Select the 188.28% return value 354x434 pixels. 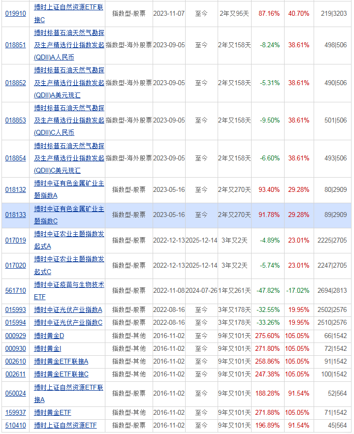[267, 394]
